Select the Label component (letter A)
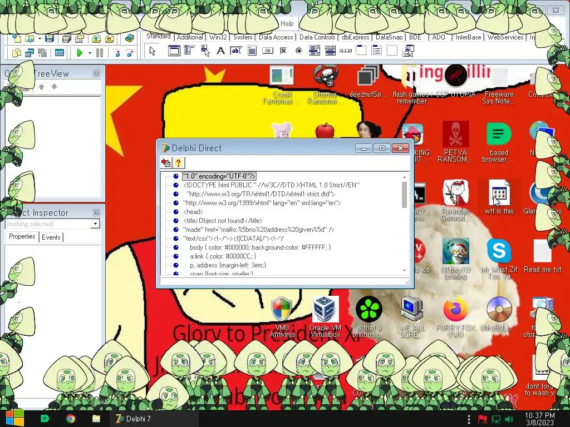570x427 pixels. click(x=220, y=51)
